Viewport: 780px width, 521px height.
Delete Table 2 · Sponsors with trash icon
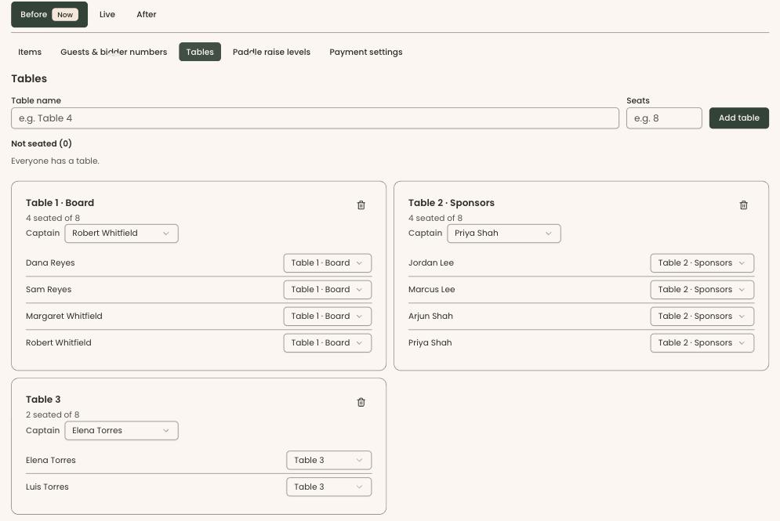coord(744,204)
